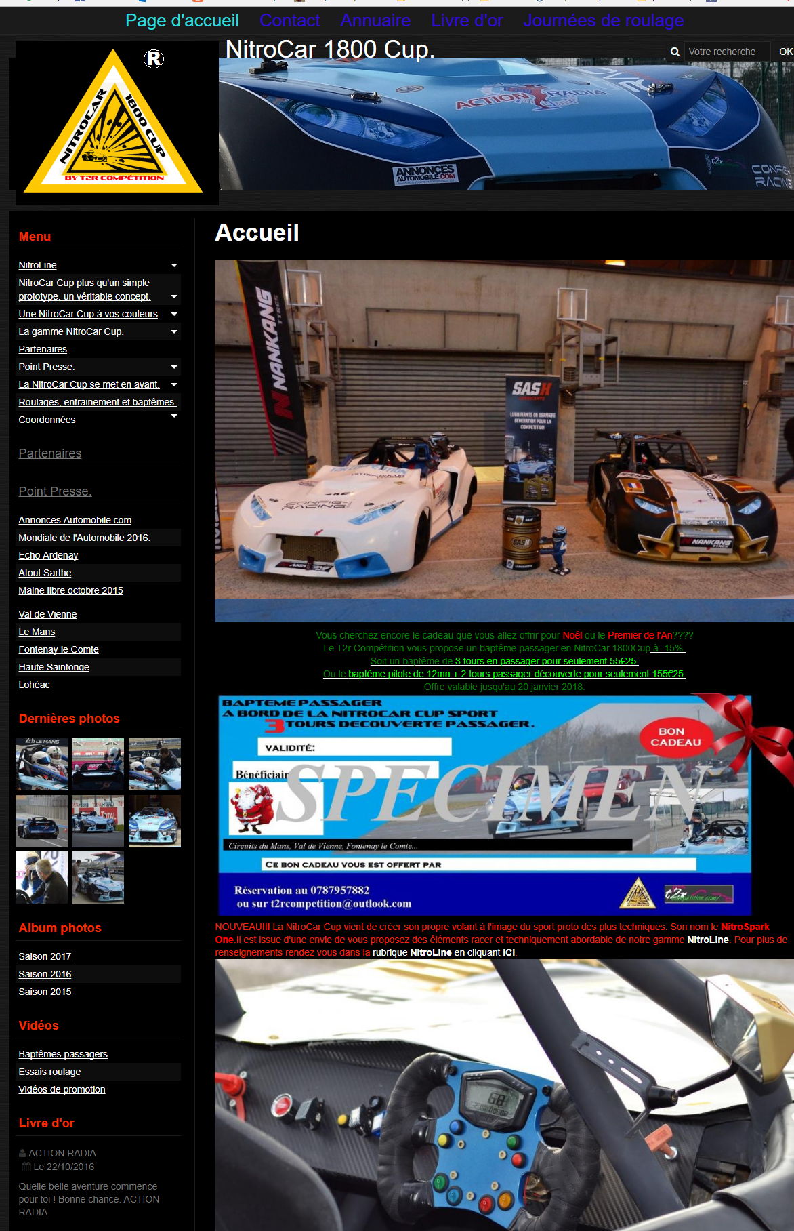Click the '3 tours en passager' offer link
The width and height of the screenshot is (794, 1231).
point(546,661)
